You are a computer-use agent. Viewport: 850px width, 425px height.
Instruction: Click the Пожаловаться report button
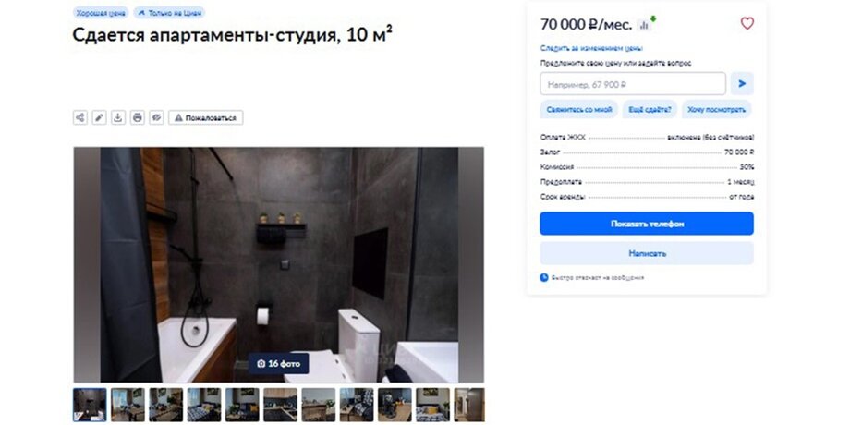[205, 117]
